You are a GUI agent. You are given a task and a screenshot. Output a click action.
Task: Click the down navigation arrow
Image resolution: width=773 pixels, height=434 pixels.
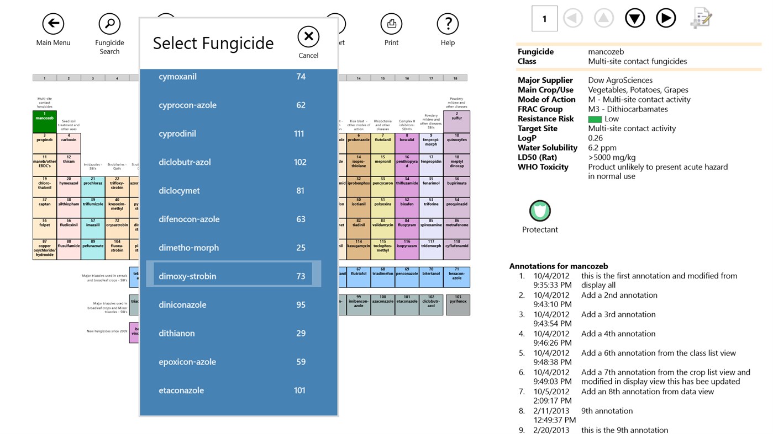634,18
